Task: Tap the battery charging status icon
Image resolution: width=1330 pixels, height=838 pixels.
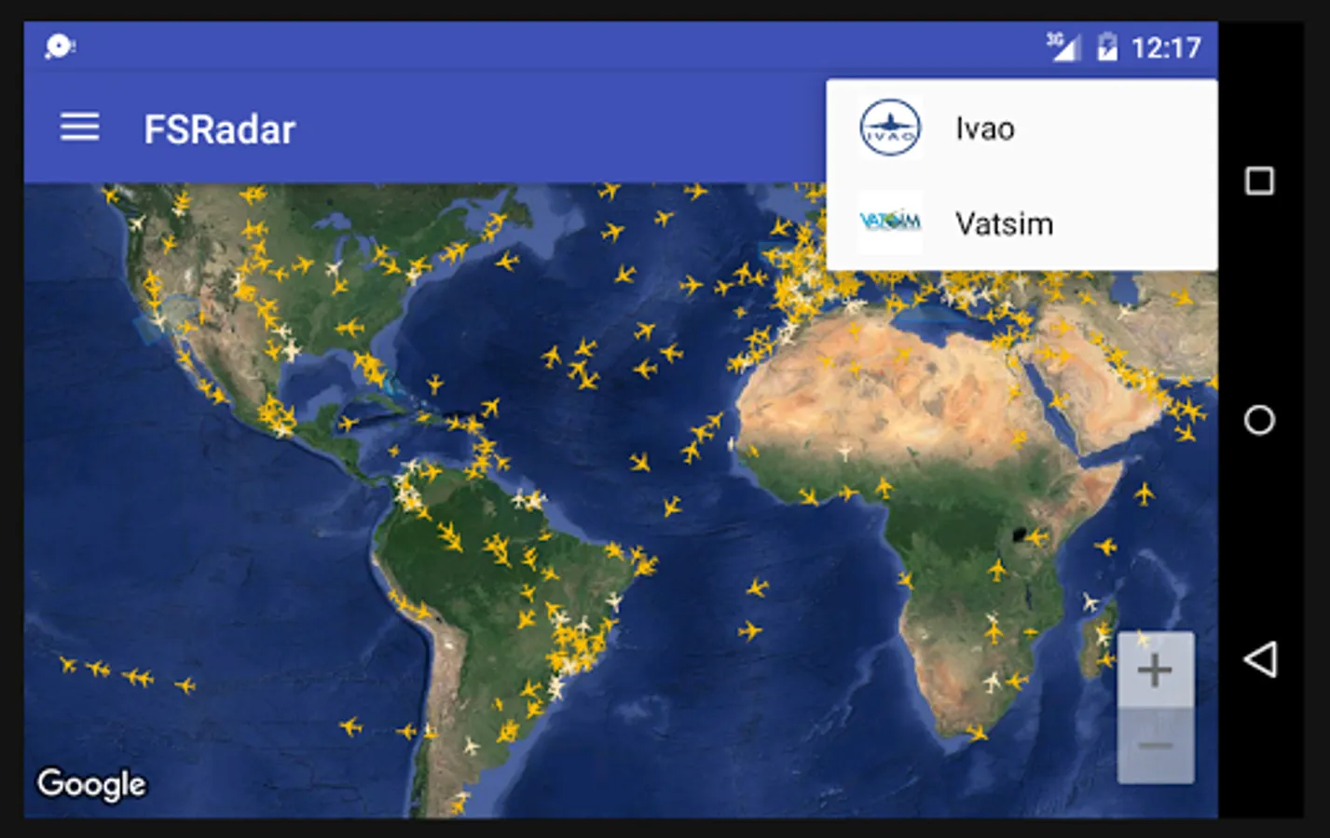Action: pos(1106,47)
